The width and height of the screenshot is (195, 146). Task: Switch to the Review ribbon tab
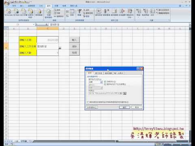[x=56, y=6]
